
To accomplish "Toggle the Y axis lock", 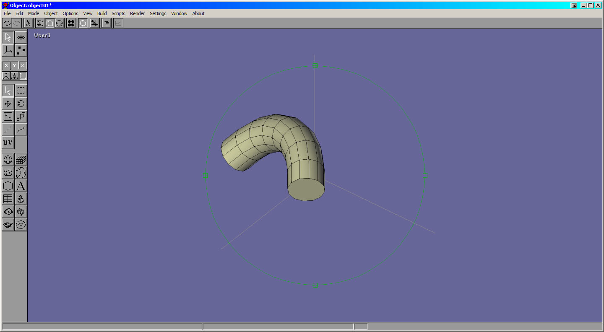I will click(x=15, y=65).
